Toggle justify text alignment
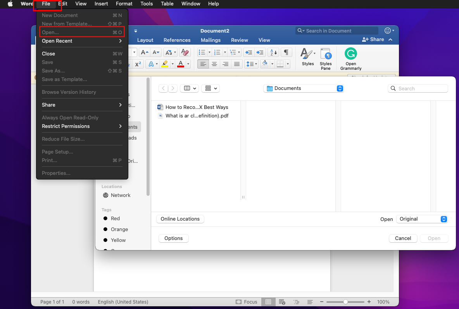459x309 pixels. point(237,64)
